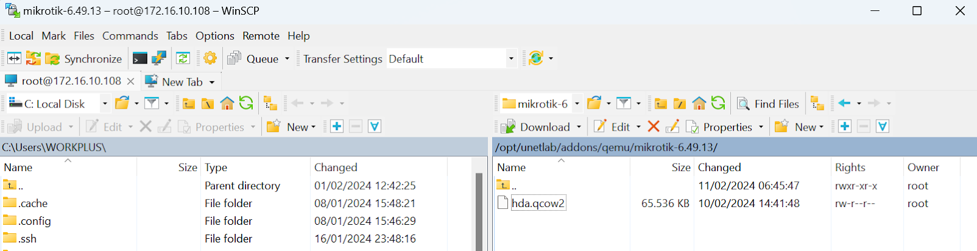
Task: Expand the Download dropdown arrow
Action: [578, 127]
